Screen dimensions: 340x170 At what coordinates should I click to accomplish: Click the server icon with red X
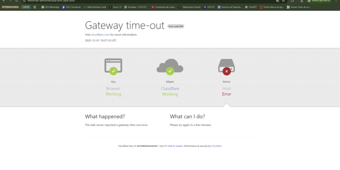227,67
